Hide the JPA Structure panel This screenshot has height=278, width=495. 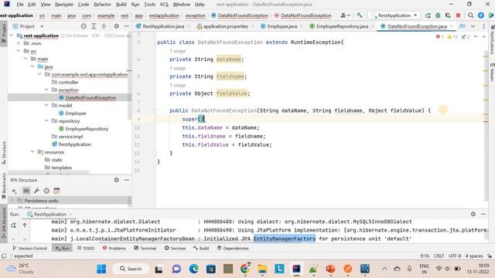(x=127, y=180)
